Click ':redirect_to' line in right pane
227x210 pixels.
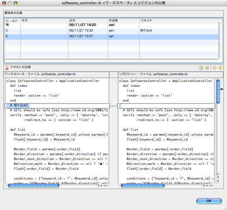point(171,120)
